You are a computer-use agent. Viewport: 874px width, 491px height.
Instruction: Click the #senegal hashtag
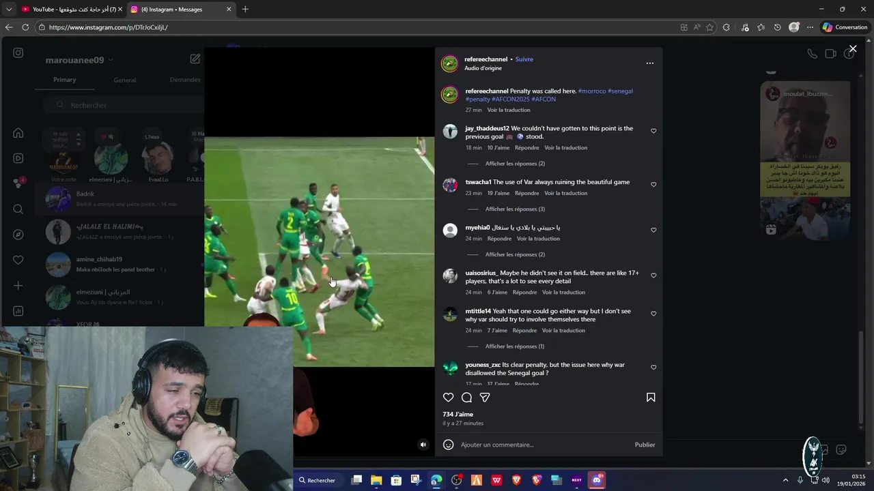click(x=620, y=91)
